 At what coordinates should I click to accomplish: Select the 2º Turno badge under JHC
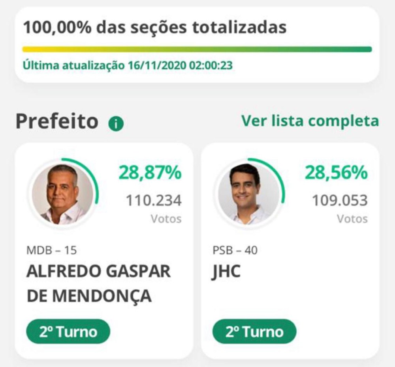254,332
